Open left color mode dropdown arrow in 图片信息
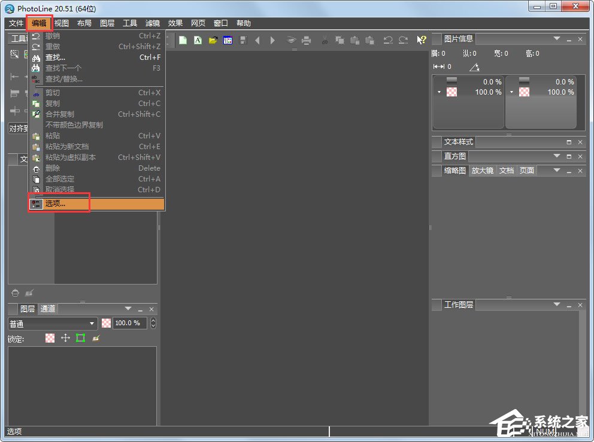The image size is (594, 442). pos(439,92)
